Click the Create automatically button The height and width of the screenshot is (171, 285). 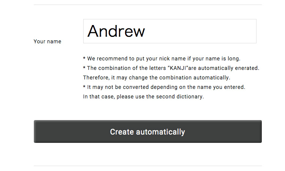click(147, 131)
